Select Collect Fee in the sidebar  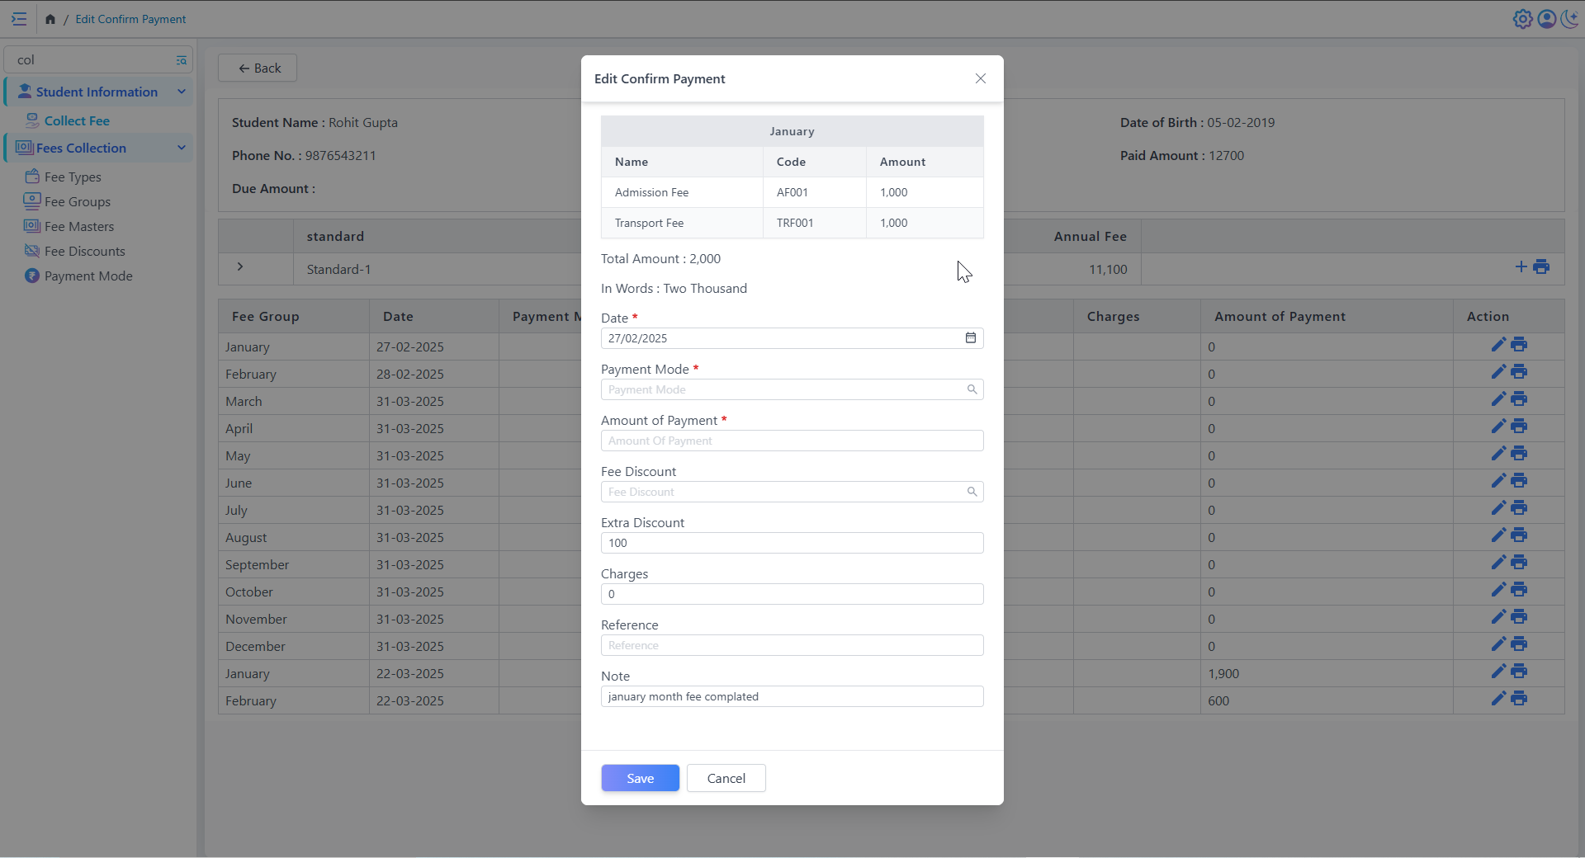point(77,120)
